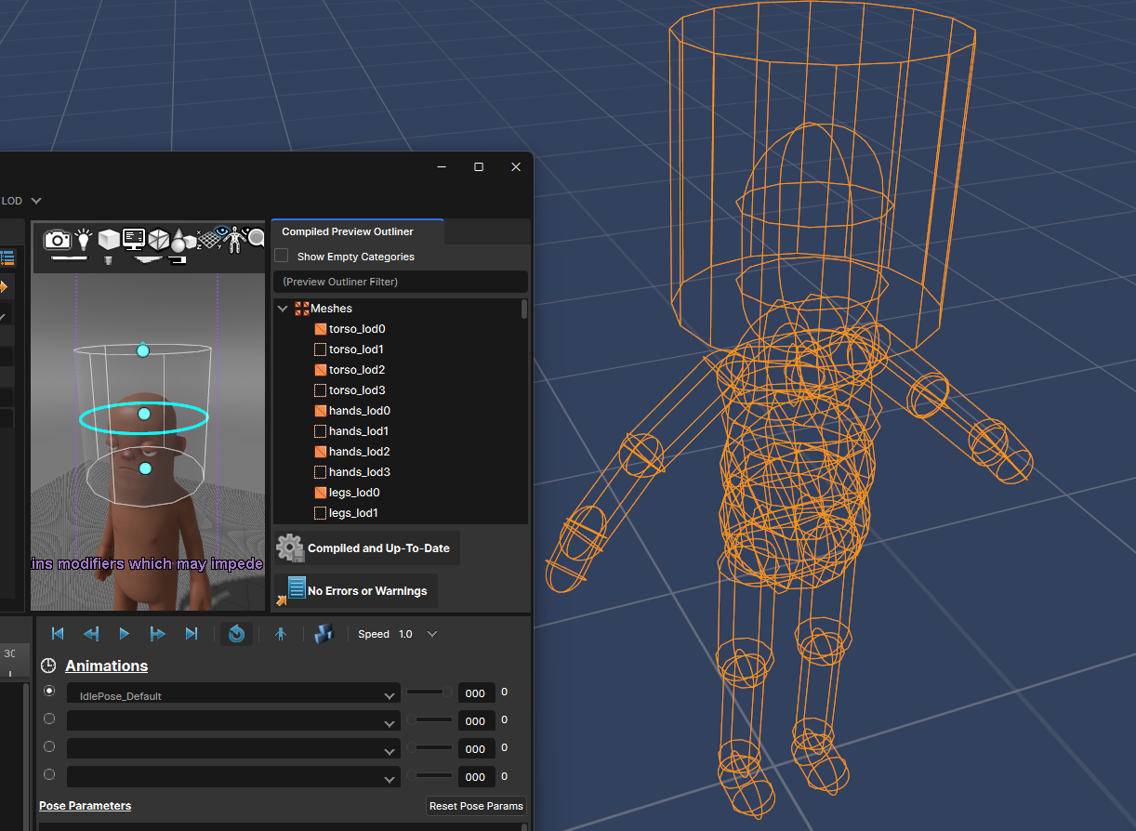Enable Show Empty Categories checkbox
The width and height of the screenshot is (1136, 831).
282,256
